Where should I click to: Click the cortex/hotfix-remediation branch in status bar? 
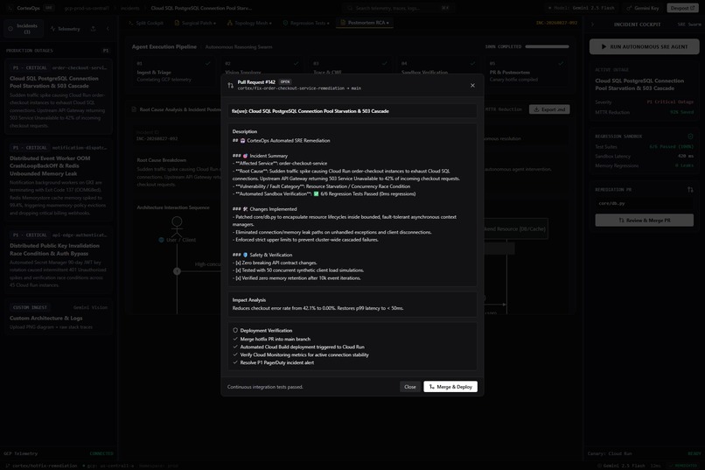[x=41, y=466]
